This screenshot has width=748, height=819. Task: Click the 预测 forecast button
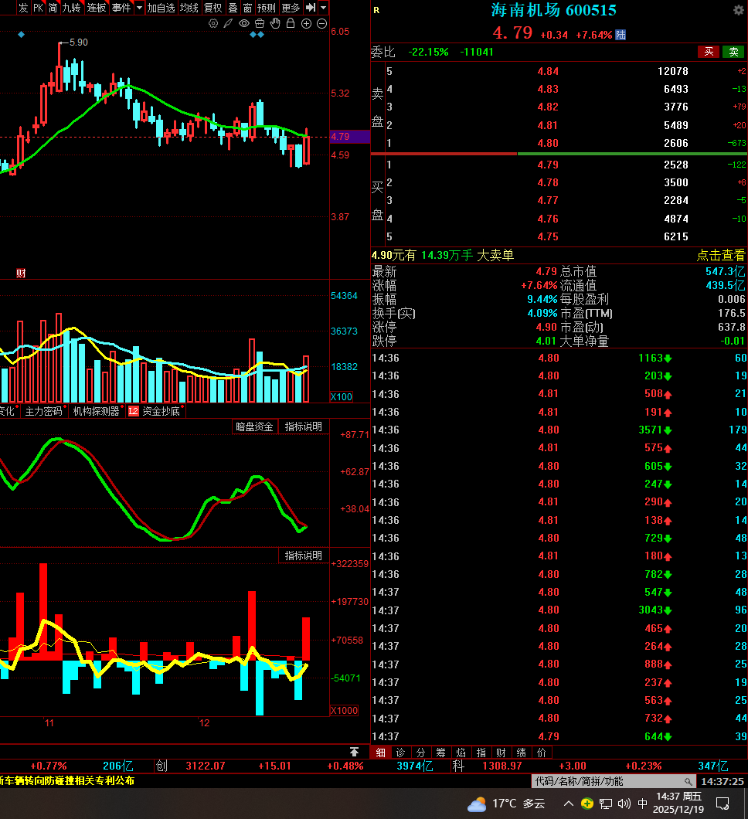267,8
